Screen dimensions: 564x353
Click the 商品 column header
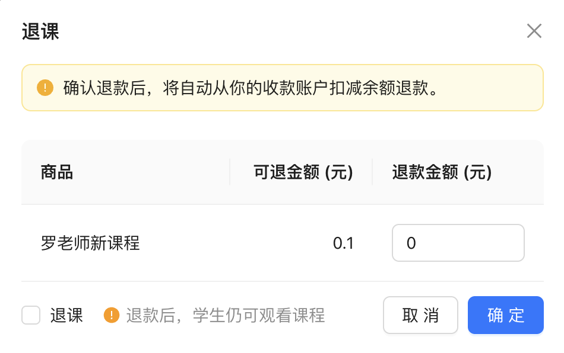tap(57, 172)
